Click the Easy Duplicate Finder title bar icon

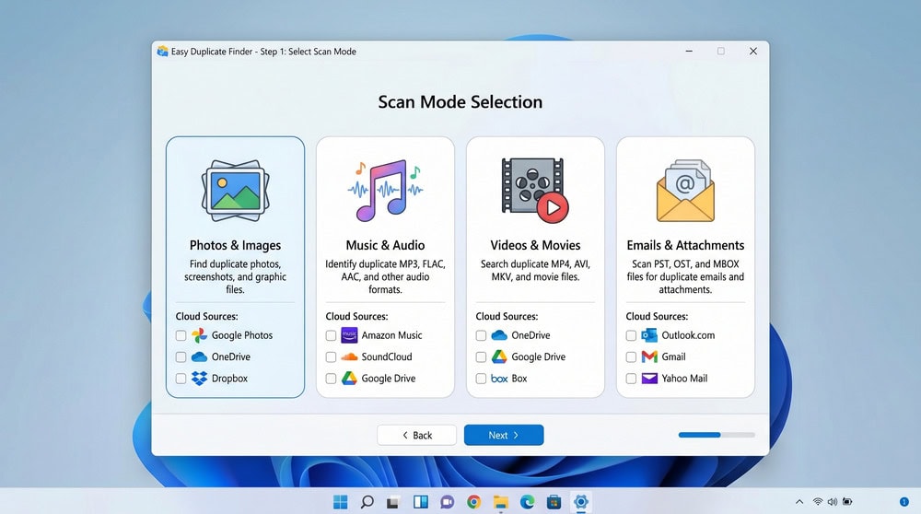162,51
